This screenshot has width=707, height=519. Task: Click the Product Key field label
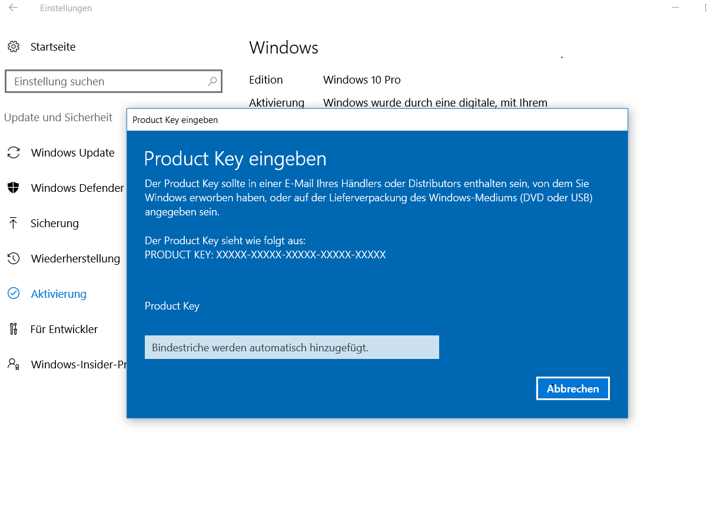172,306
